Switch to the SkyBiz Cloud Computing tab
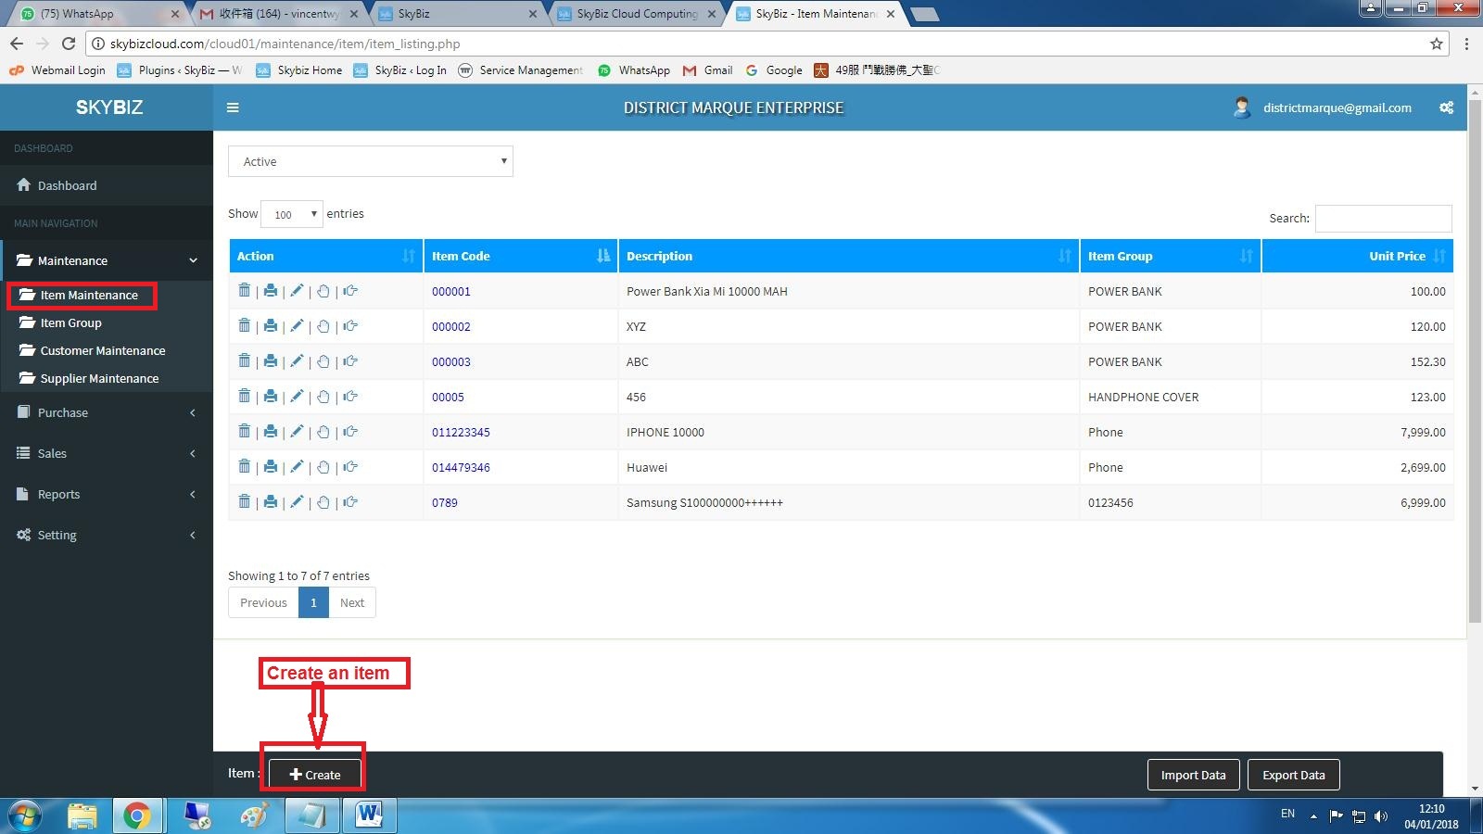This screenshot has width=1483, height=834. (x=637, y=14)
